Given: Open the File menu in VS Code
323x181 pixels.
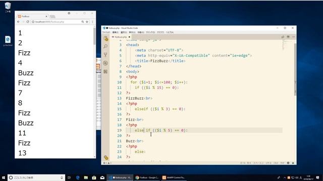Looking at the screenshot, I should point(106,32).
